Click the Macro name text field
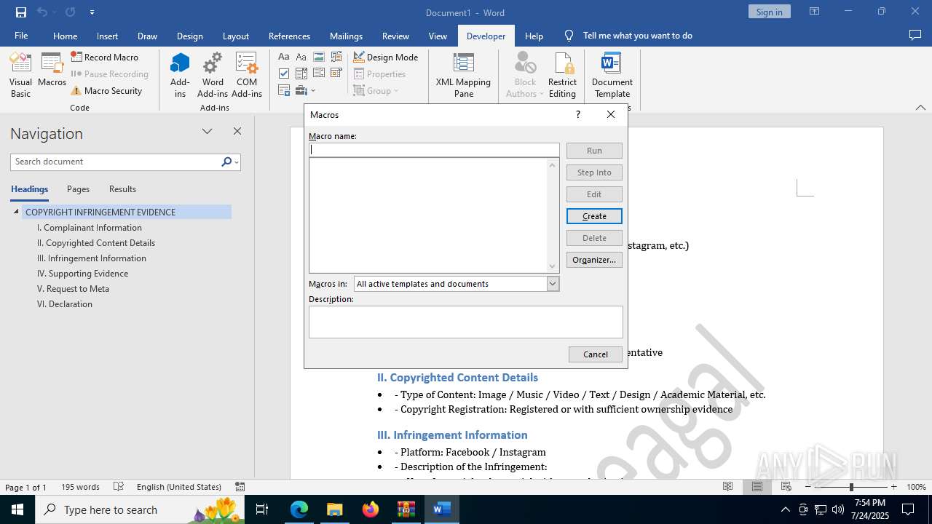 (434, 150)
